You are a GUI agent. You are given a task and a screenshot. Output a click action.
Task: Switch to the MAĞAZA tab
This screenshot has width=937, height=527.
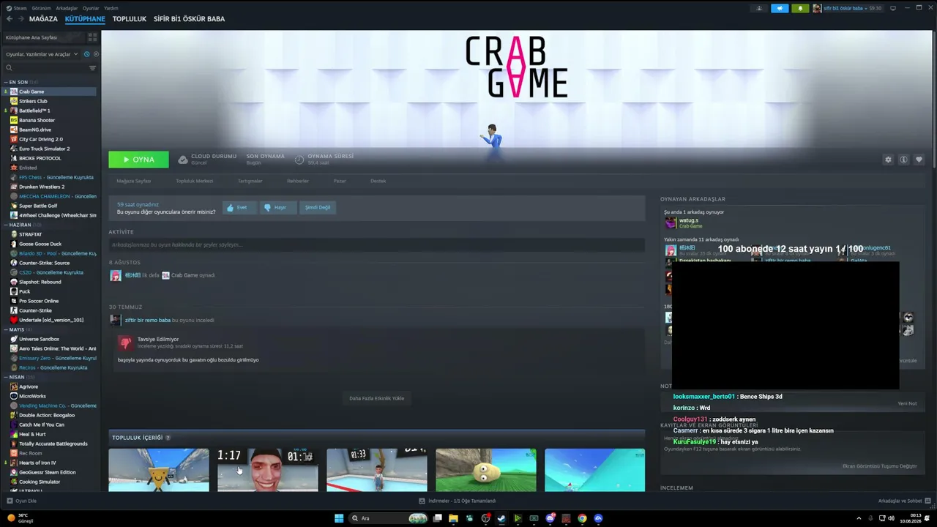coord(43,19)
